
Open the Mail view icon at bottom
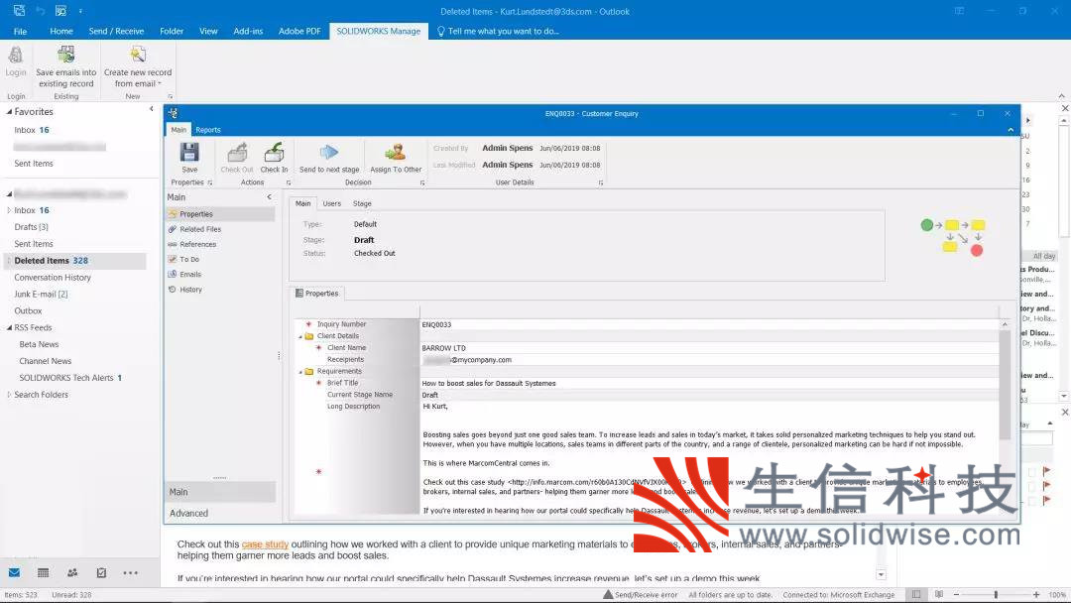14,573
